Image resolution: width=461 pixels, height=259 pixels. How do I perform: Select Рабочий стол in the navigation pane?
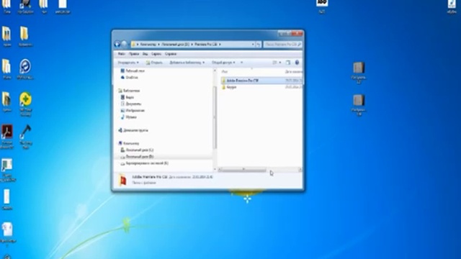[133, 71]
